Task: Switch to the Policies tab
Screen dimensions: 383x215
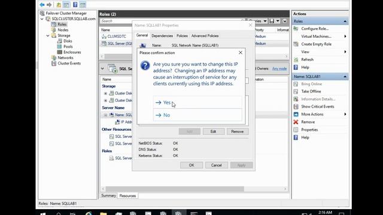Action: (182, 36)
